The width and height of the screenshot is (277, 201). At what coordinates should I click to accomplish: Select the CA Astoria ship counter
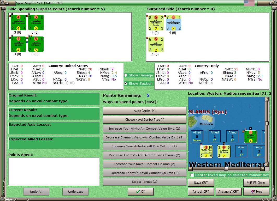(x=36, y=23)
